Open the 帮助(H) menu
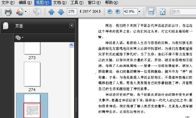Screen dimensions: 196x118 (x=111, y=3)
